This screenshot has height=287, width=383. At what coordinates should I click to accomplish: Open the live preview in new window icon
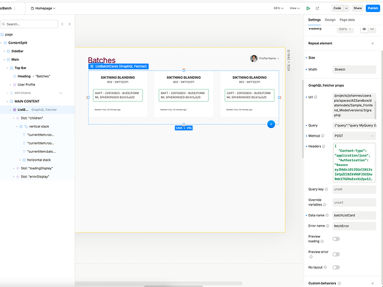(318, 8)
